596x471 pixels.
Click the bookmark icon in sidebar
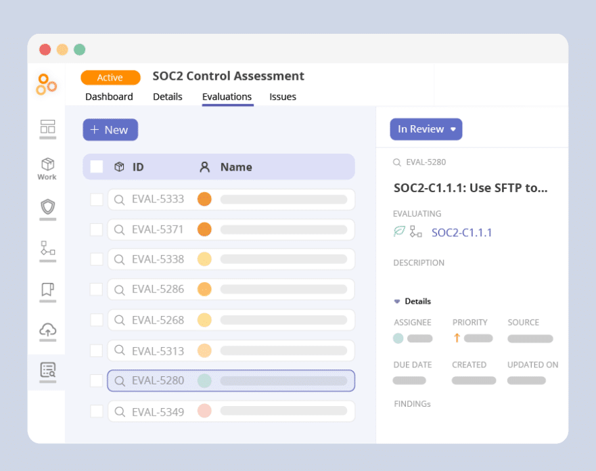point(47,290)
